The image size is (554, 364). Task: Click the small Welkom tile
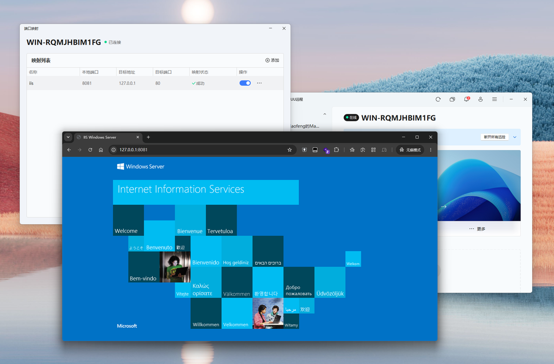coord(353,259)
